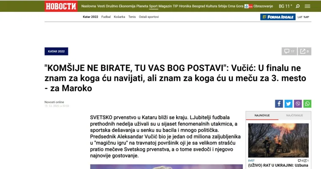Switch script to LAT

300,17
